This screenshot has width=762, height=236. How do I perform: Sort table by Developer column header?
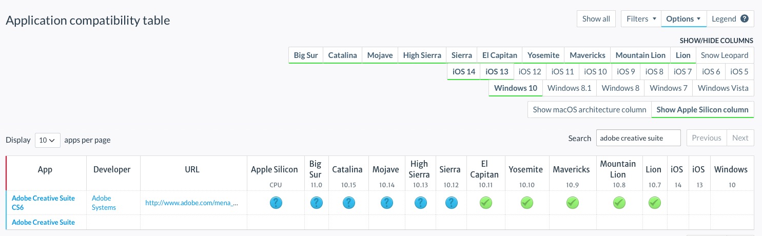click(112, 169)
